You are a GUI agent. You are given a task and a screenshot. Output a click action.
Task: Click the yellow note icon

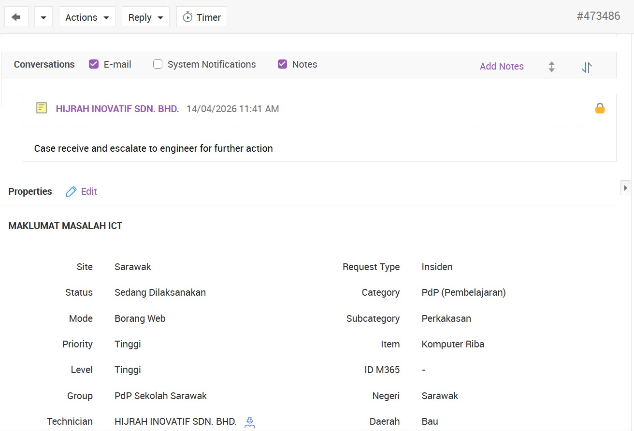pyautogui.click(x=42, y=108)
